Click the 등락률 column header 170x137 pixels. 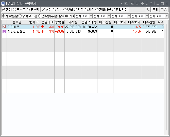pyautogui.click(x=60, y=22)
